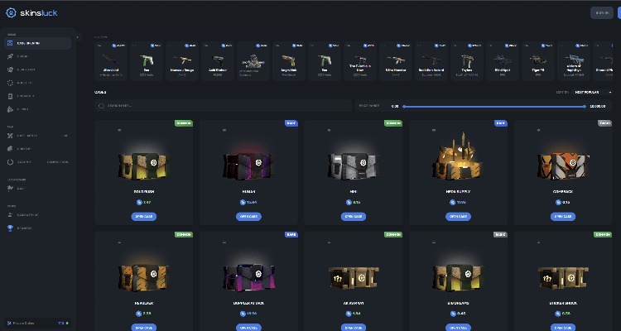
Task: Click Open Case under Mega Supply
Action: (x=458, y=217)
